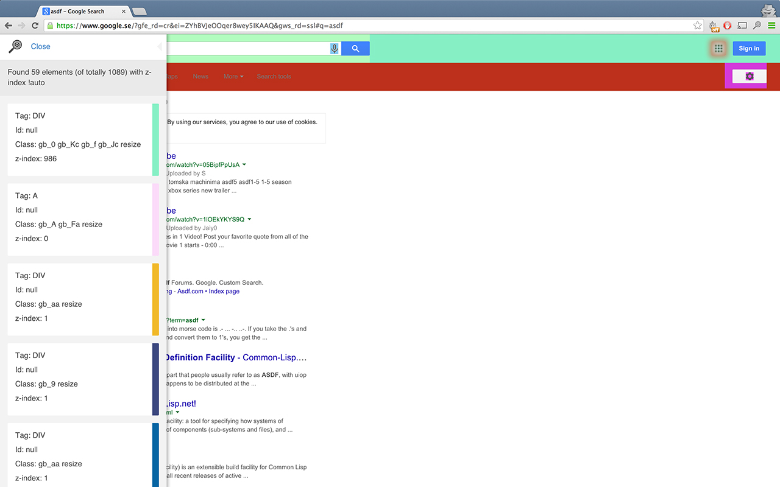The width and height of the screenshot is (780, 487).
Task: Open the Chrome apps grid launcher
Action: 718,48
